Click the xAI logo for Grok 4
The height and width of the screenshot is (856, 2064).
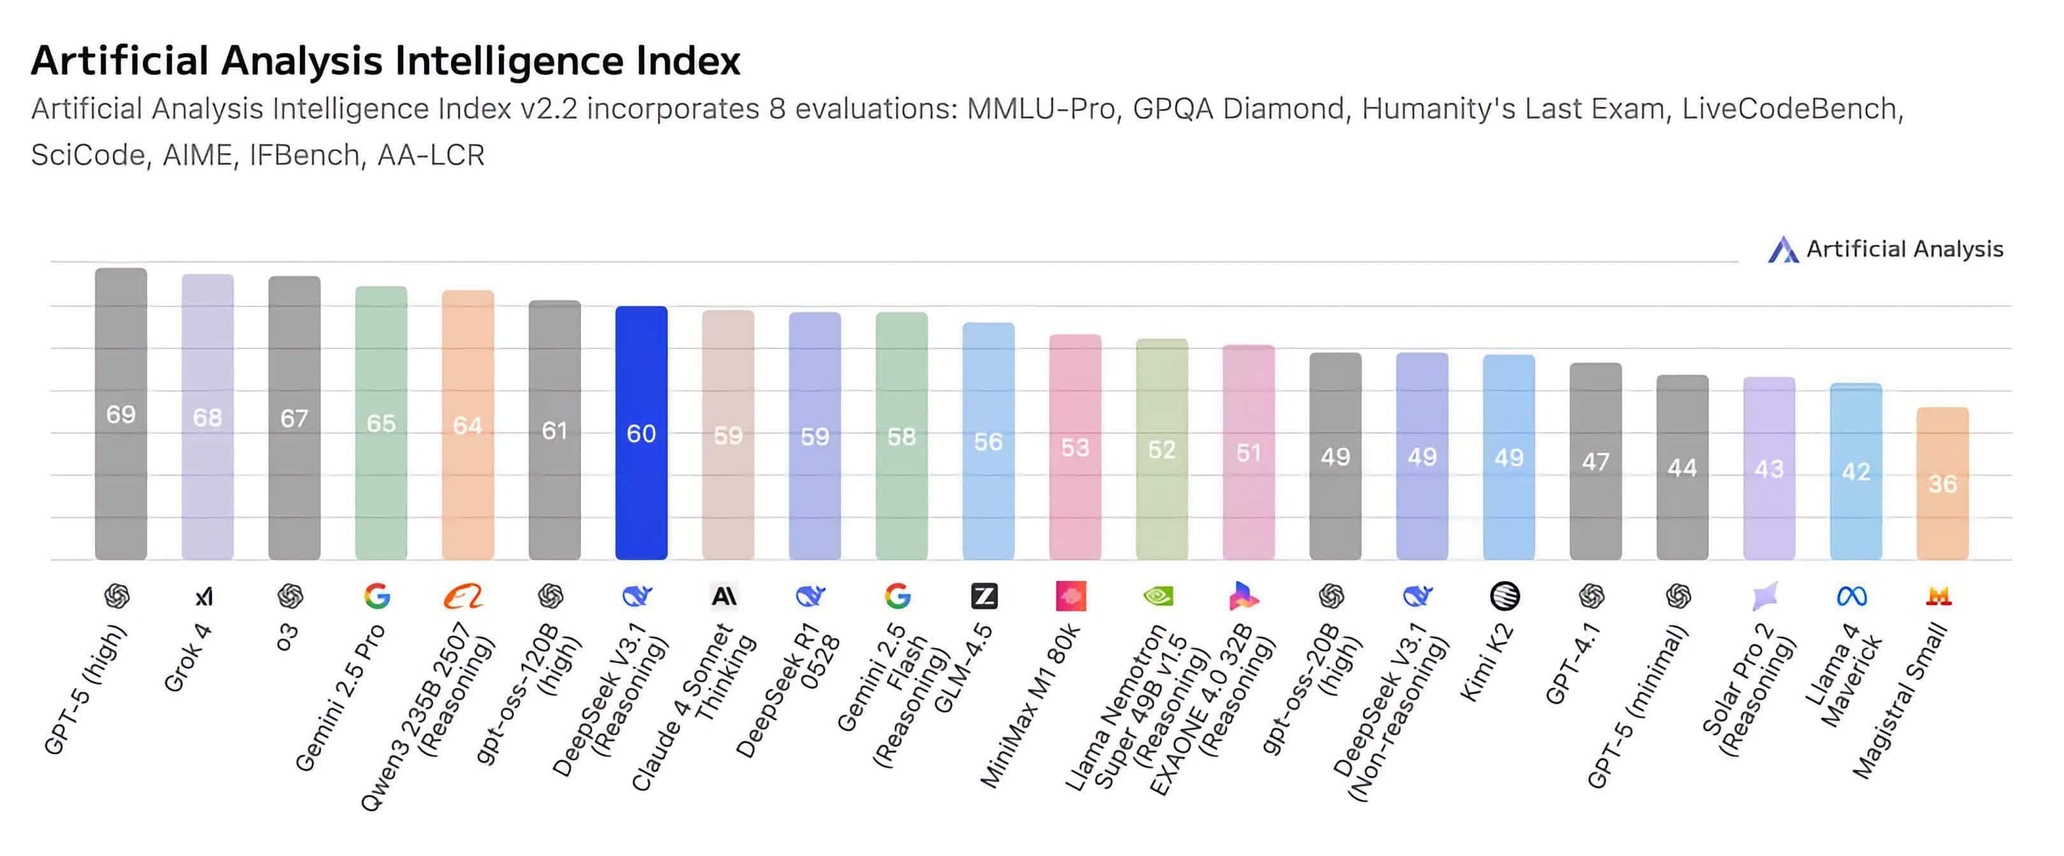click(204, 597)
